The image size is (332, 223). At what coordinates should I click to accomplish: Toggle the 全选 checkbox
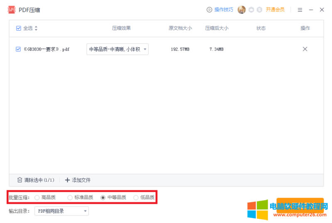(18, 28)
